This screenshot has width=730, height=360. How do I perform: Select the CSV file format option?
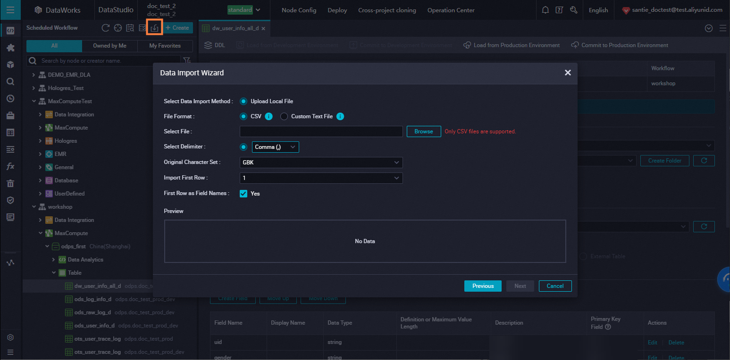coord(243,116)
